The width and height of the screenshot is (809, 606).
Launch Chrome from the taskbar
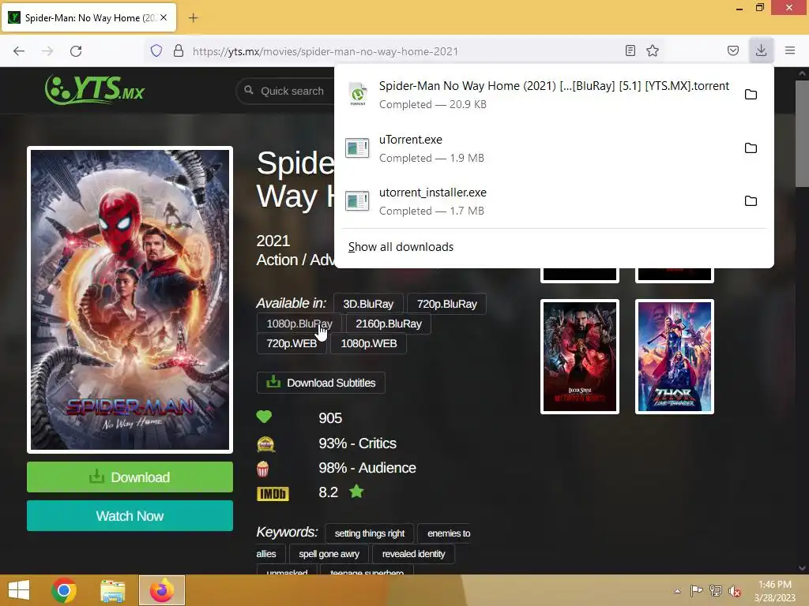[x=64, y=590]
